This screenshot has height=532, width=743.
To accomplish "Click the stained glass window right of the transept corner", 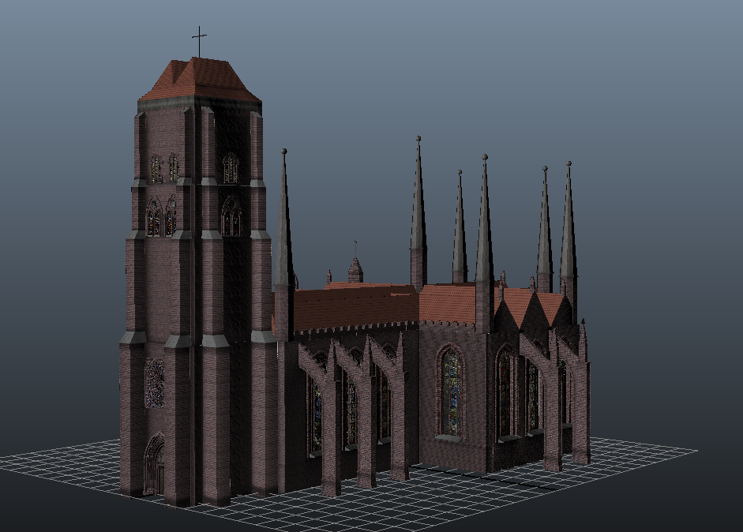I will (x=504, y=392).
